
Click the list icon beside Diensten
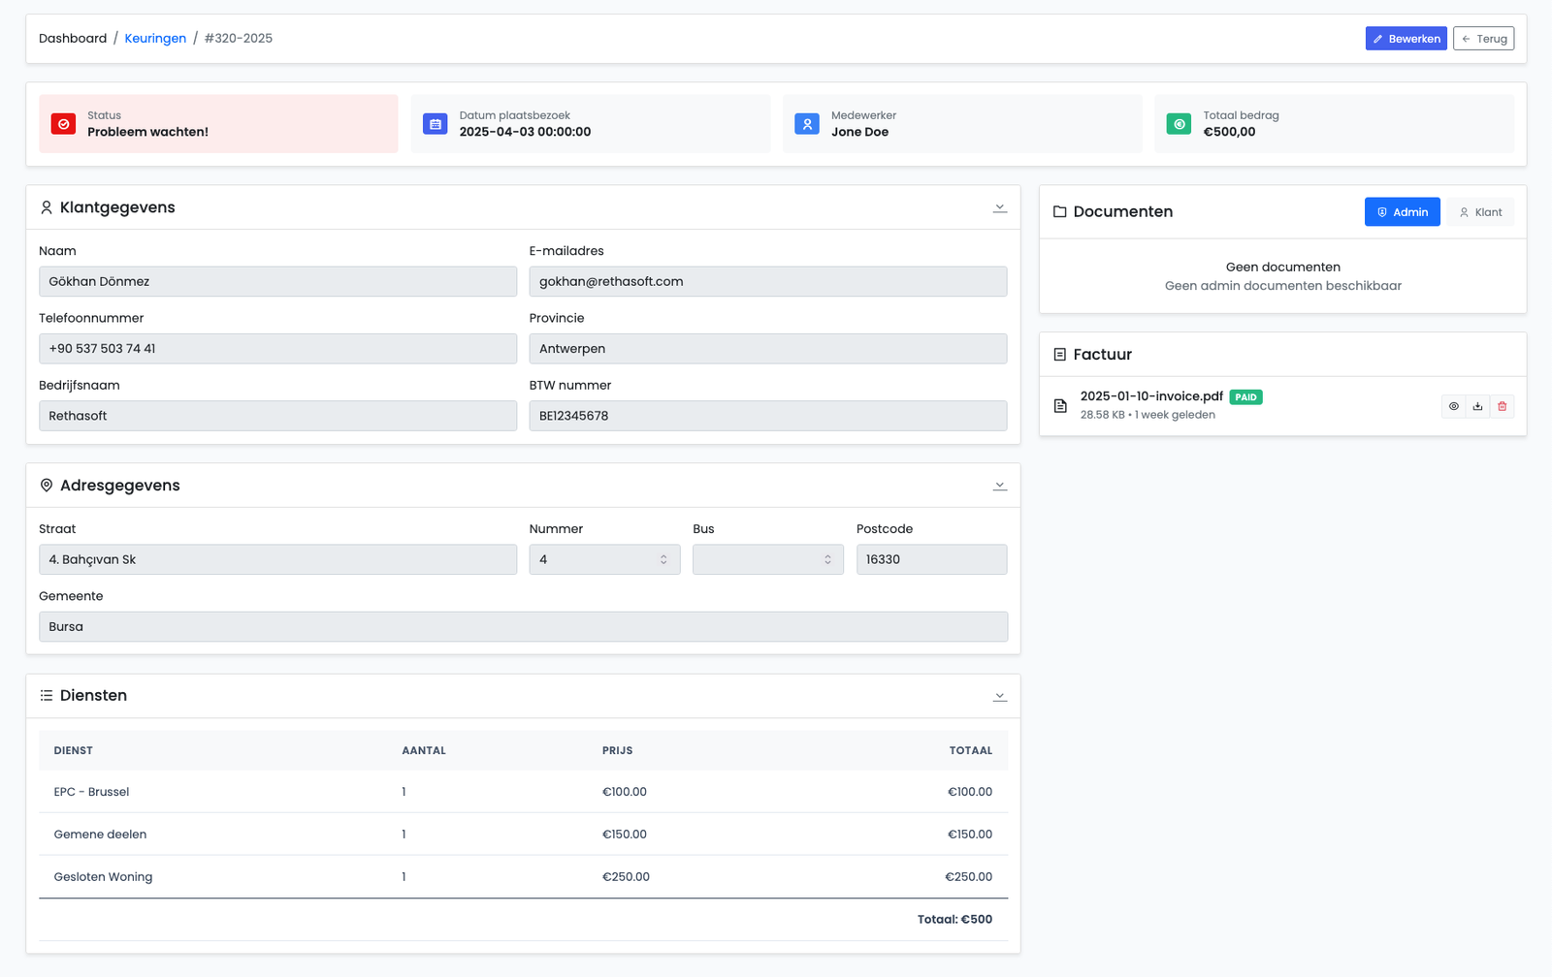click(x=46, y=696)
